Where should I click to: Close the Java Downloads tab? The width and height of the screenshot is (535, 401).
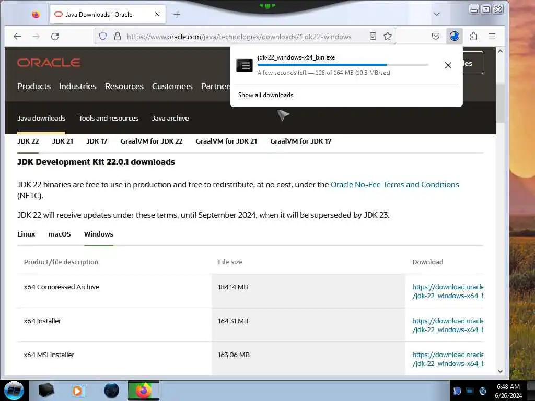point(157,14)
